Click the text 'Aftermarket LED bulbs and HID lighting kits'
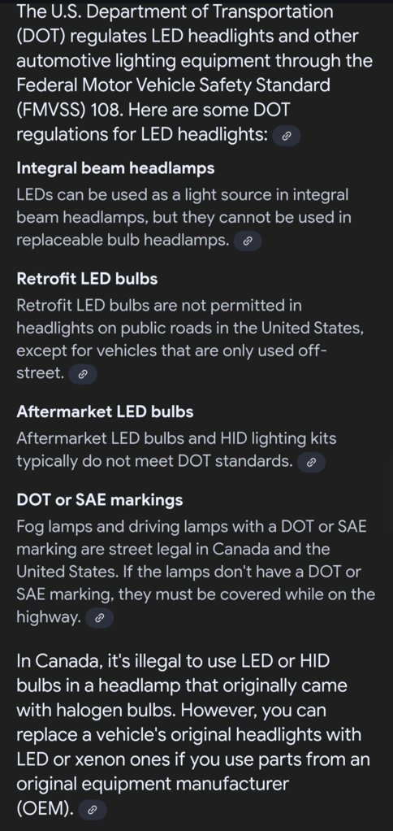Screen dimensions: 393x831 [x=177, y=438]
